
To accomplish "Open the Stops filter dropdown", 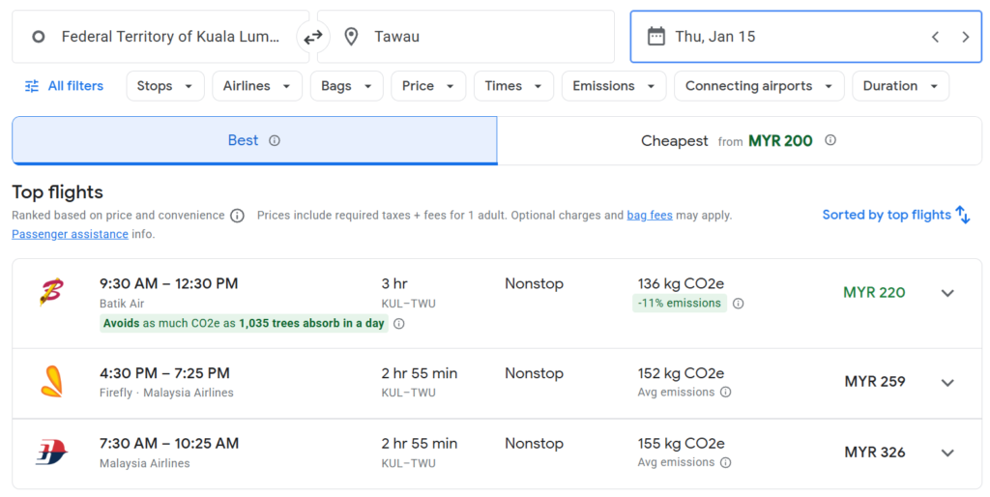I will coord(165,86).
